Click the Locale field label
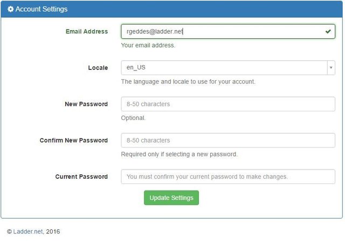This screenshot has width=345, height=247. (x=98, y=68)
